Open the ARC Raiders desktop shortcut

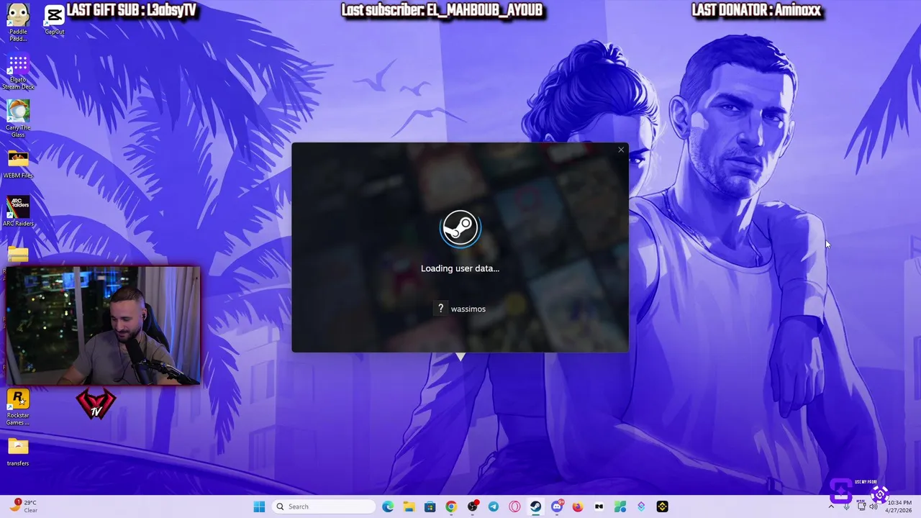[18, 212]
